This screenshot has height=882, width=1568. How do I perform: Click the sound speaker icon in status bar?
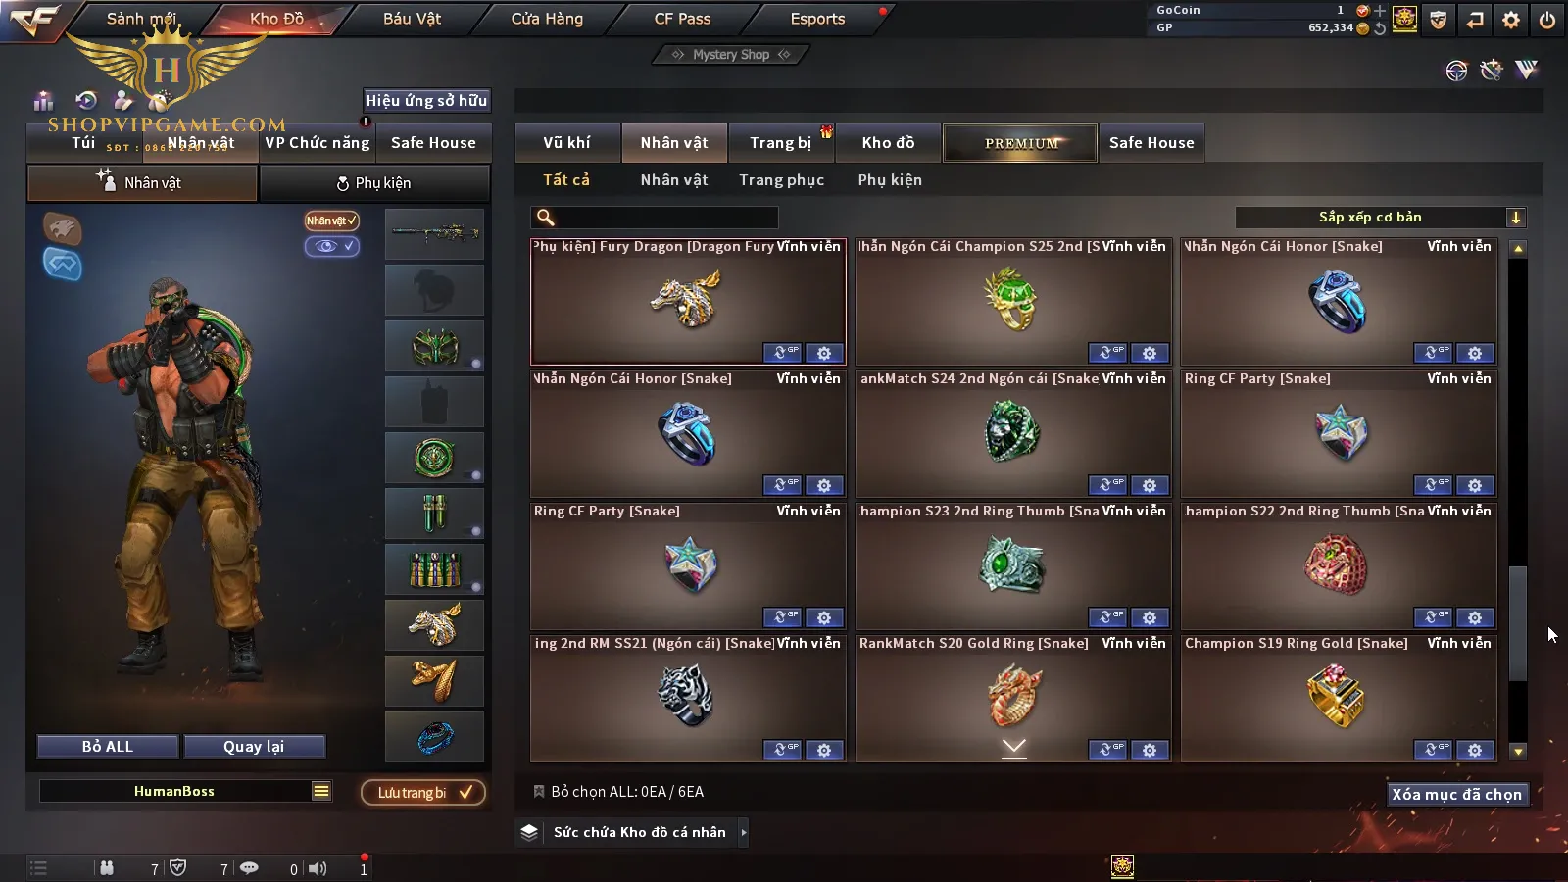pos(318,868)
